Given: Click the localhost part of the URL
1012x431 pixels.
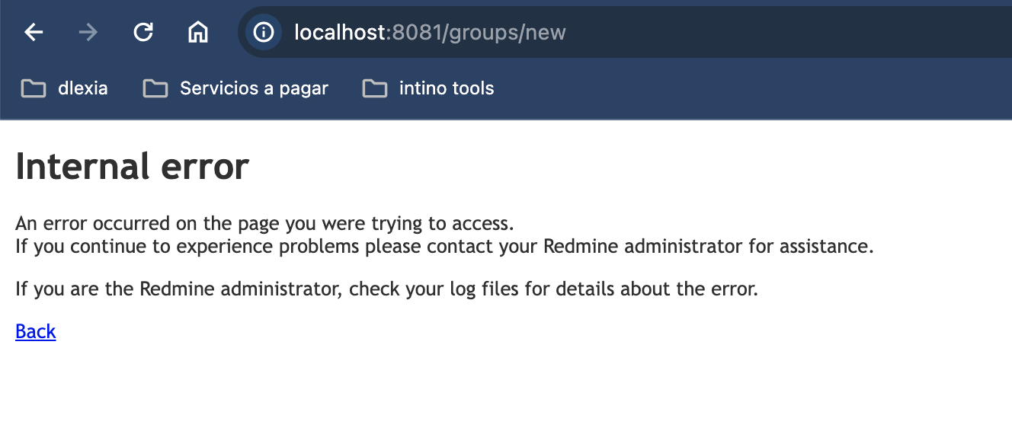Looking at the screenshot, I should click(x=340, y=32).
